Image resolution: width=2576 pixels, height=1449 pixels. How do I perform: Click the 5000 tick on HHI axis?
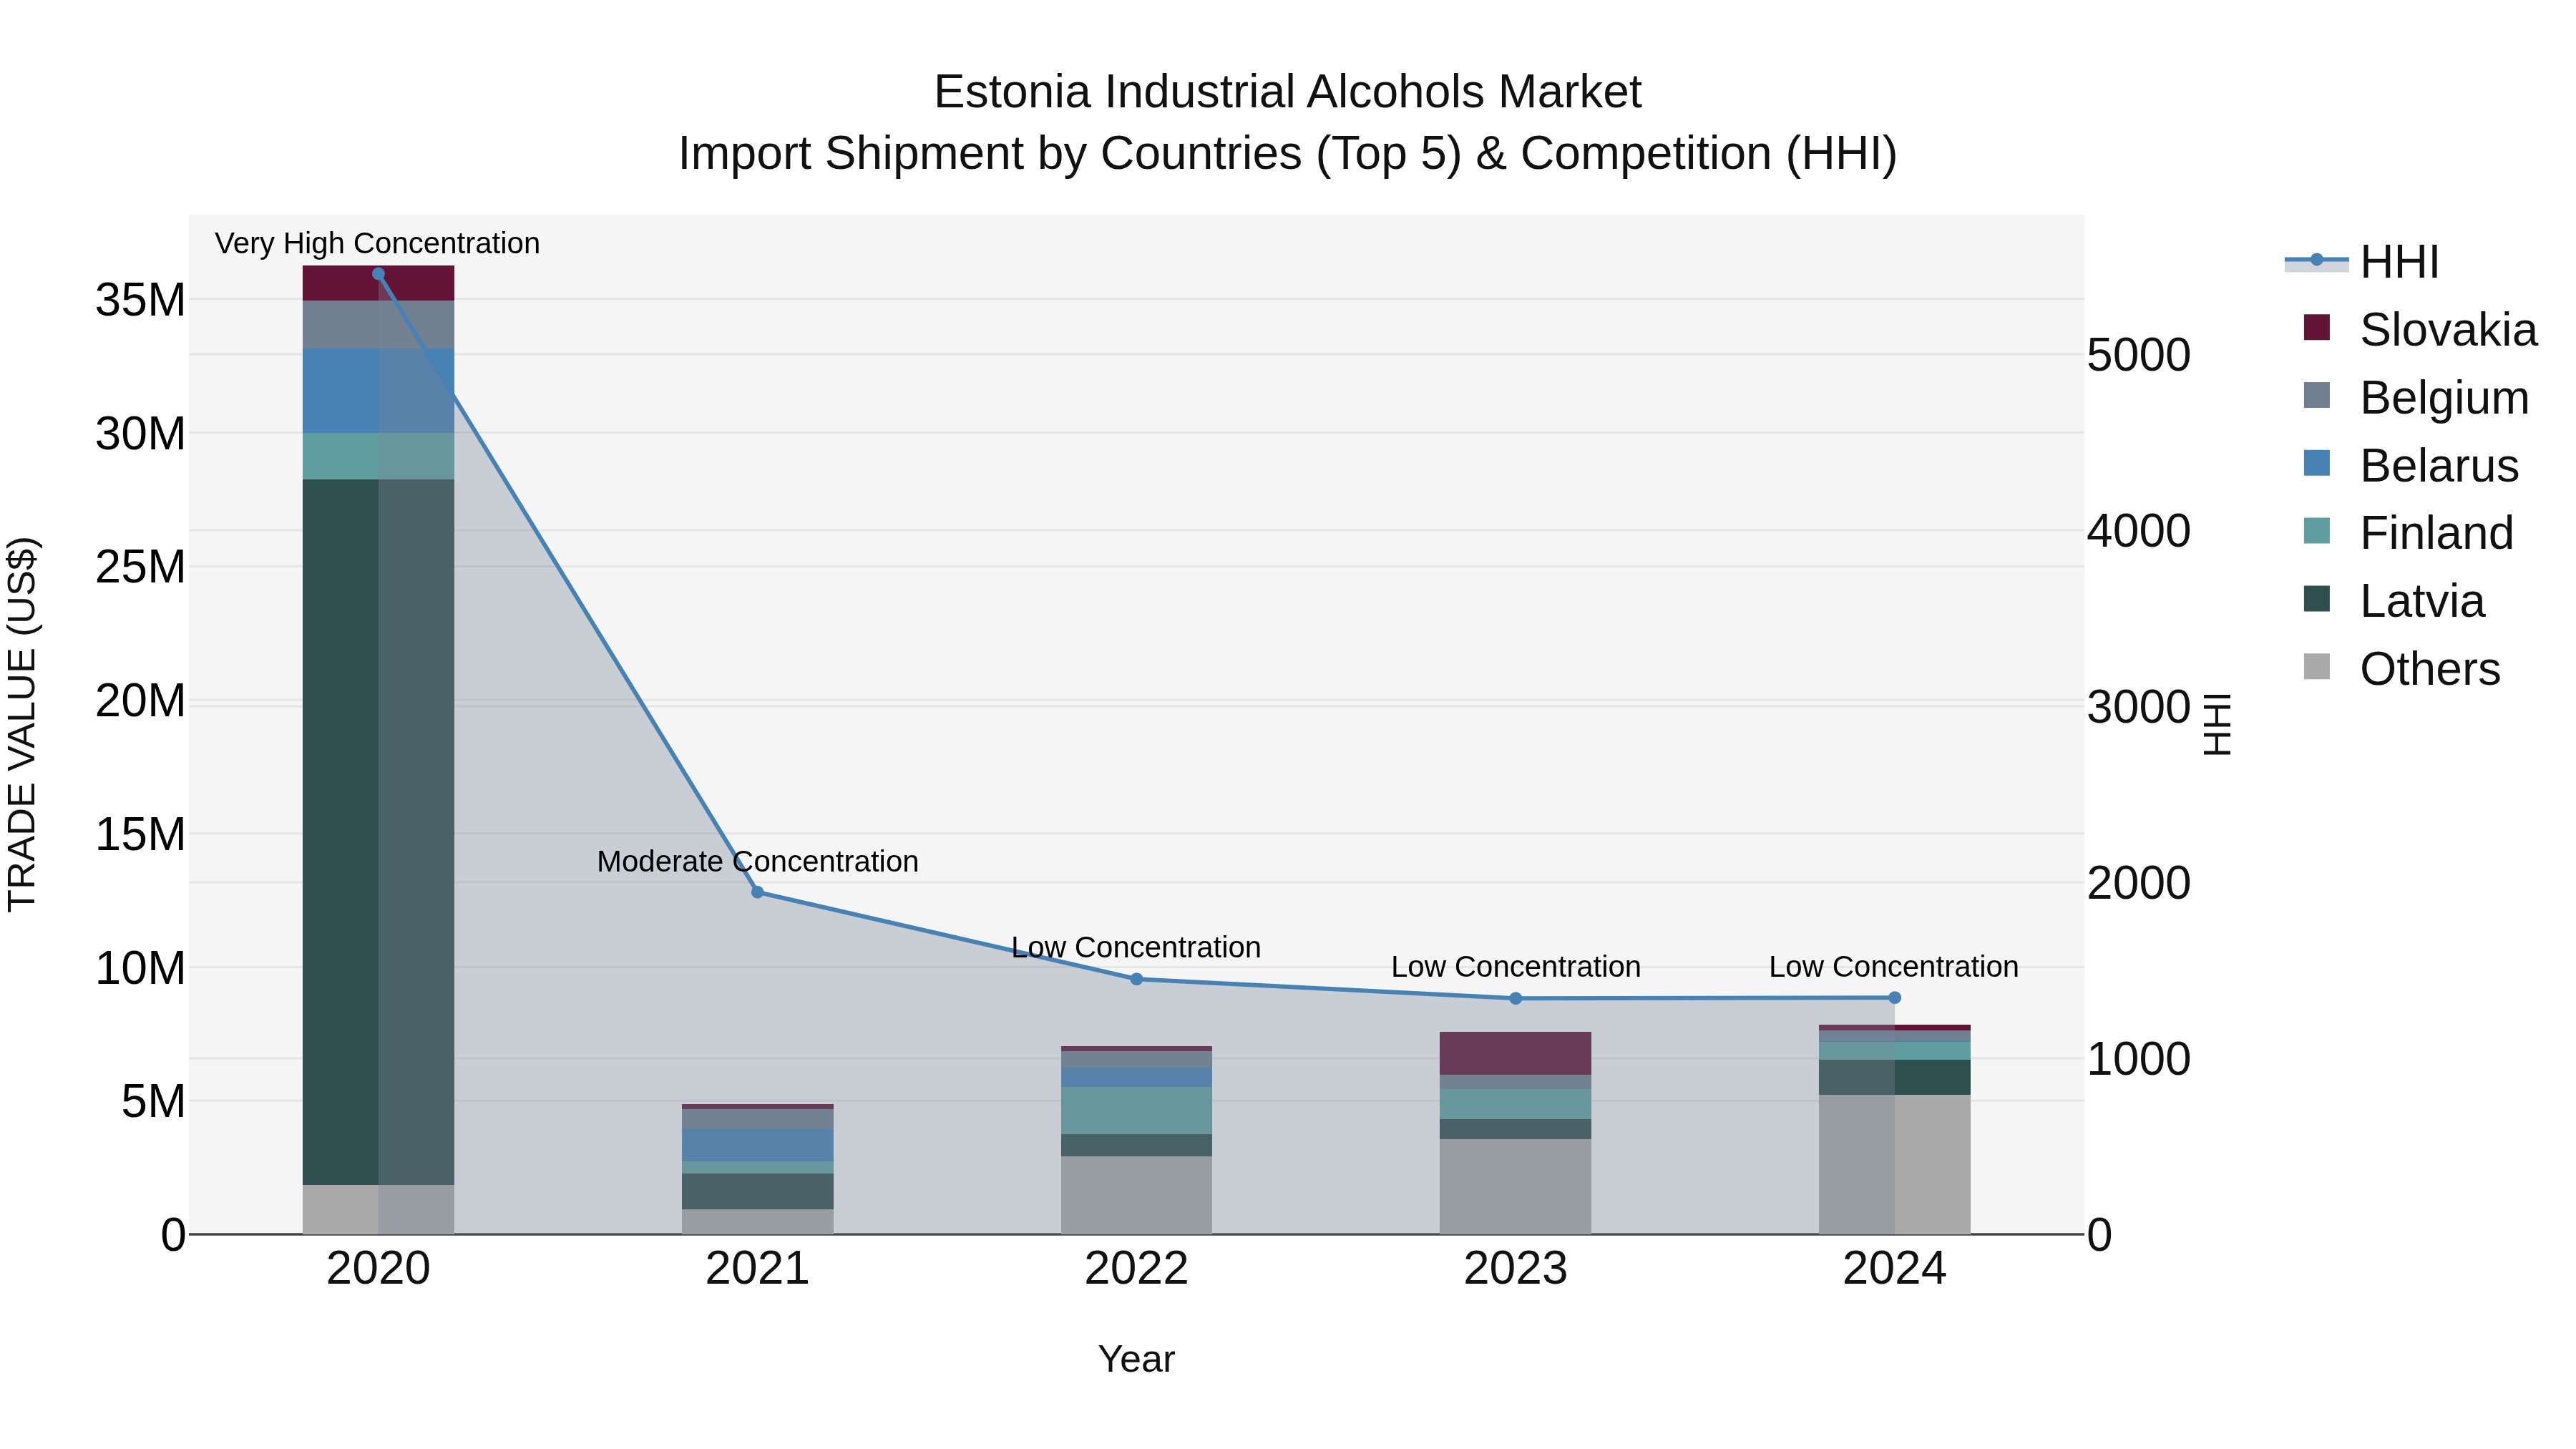[2139, 355]
